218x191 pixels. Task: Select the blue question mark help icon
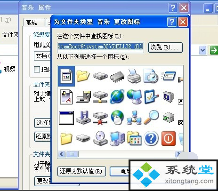point(151,138)
